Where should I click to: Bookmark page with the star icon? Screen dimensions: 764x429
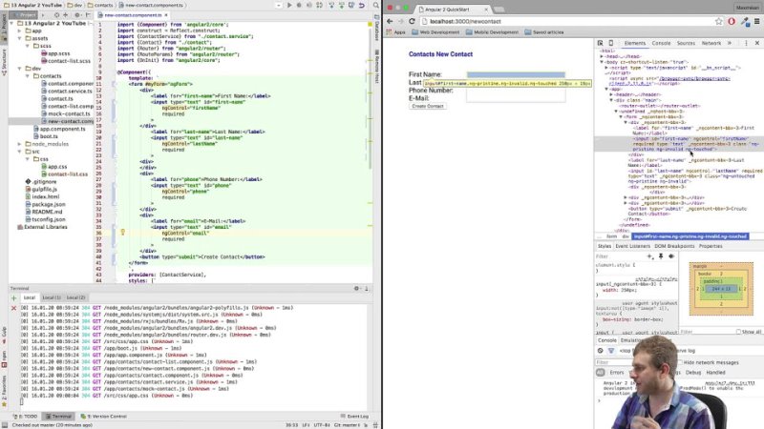point(719,21)
